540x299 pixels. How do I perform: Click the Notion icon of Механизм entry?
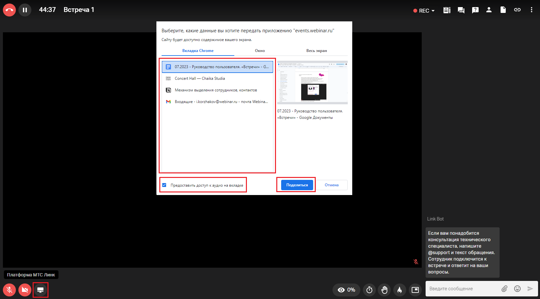[168, 90]
